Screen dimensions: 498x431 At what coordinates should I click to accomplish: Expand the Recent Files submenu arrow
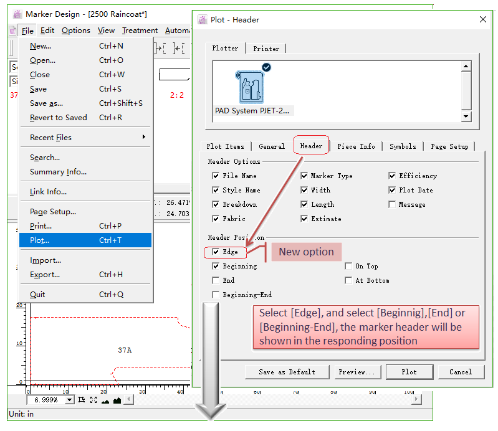(x=144, y=137)
